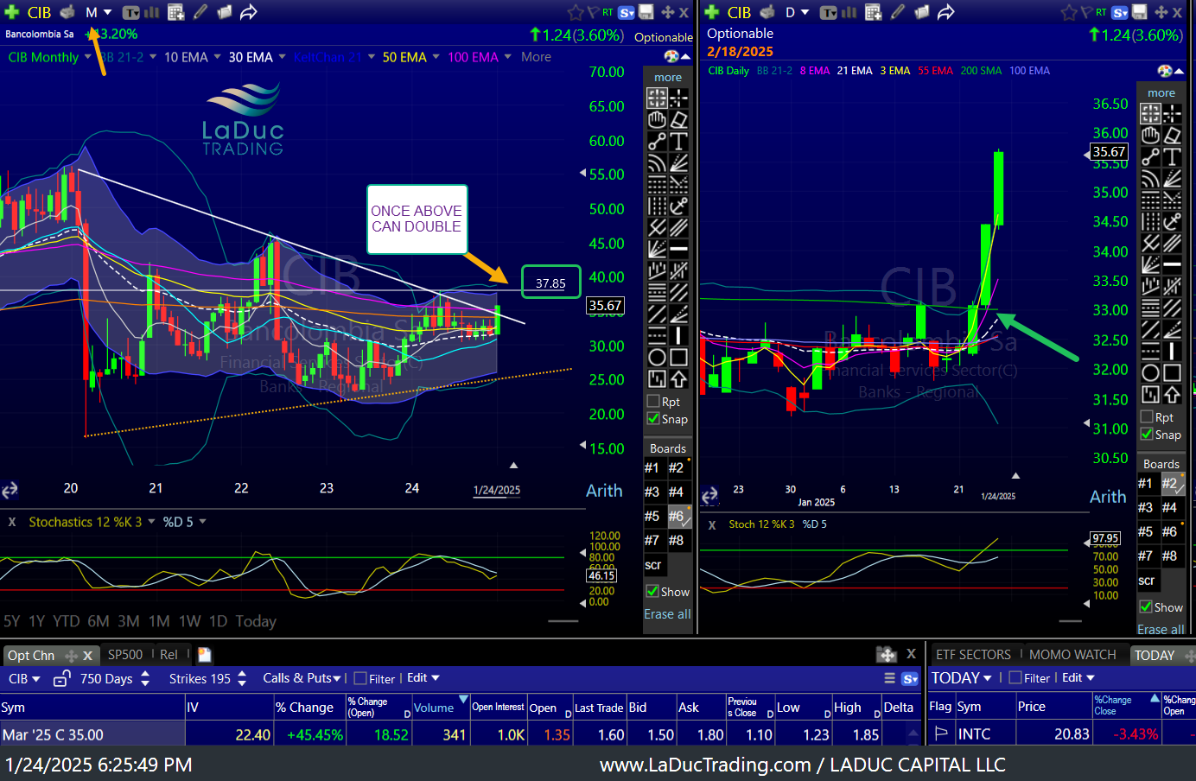
Task: Toggle the Filter checkbox in option chain panel
Action: point(361,678)
